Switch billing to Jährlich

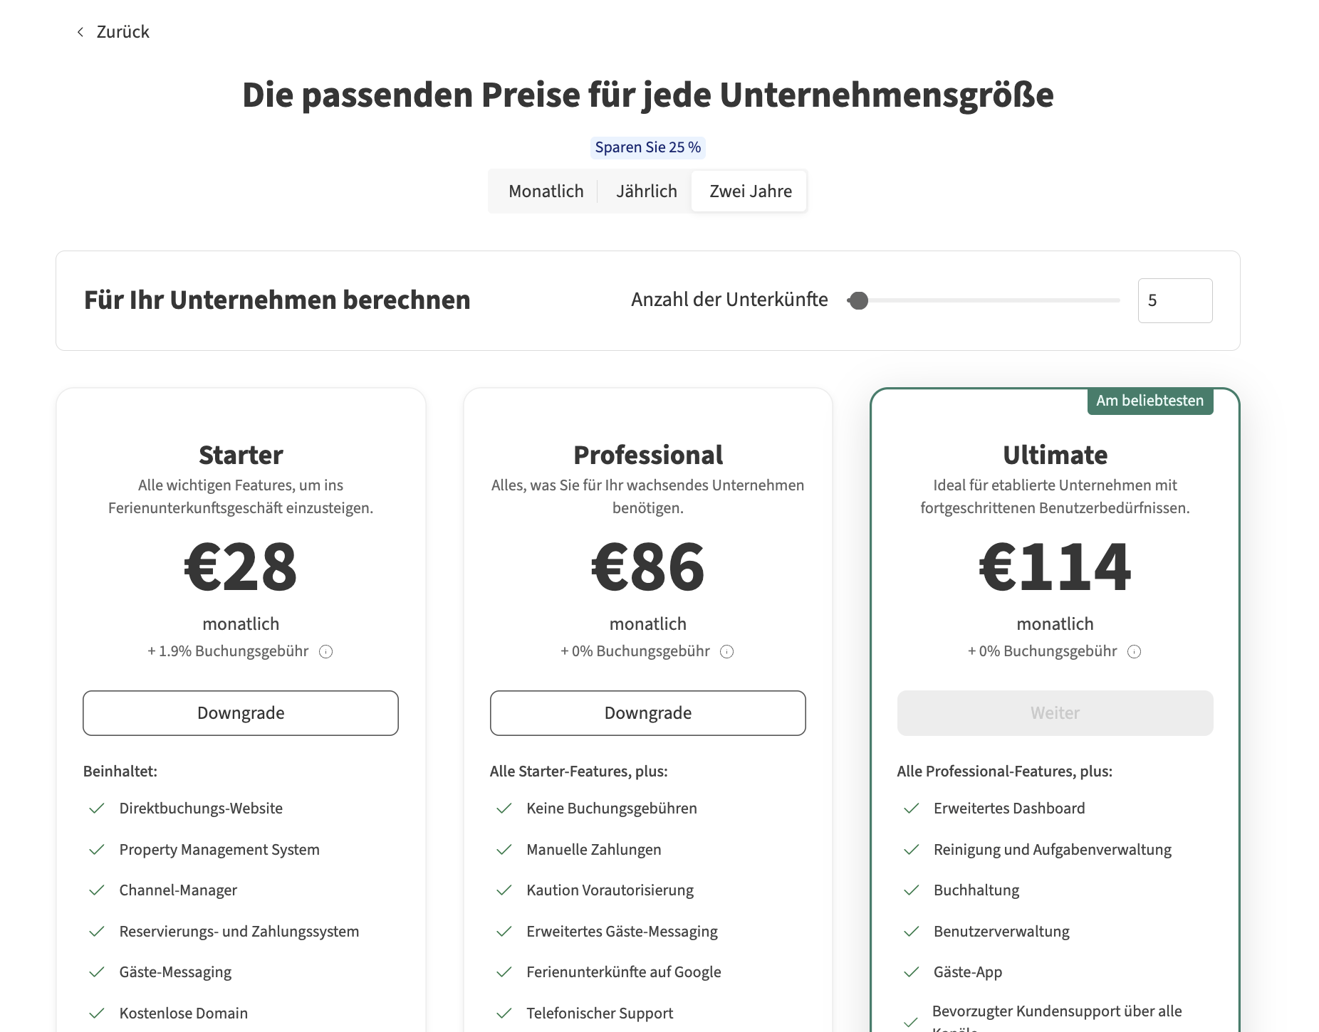point(646,191)
